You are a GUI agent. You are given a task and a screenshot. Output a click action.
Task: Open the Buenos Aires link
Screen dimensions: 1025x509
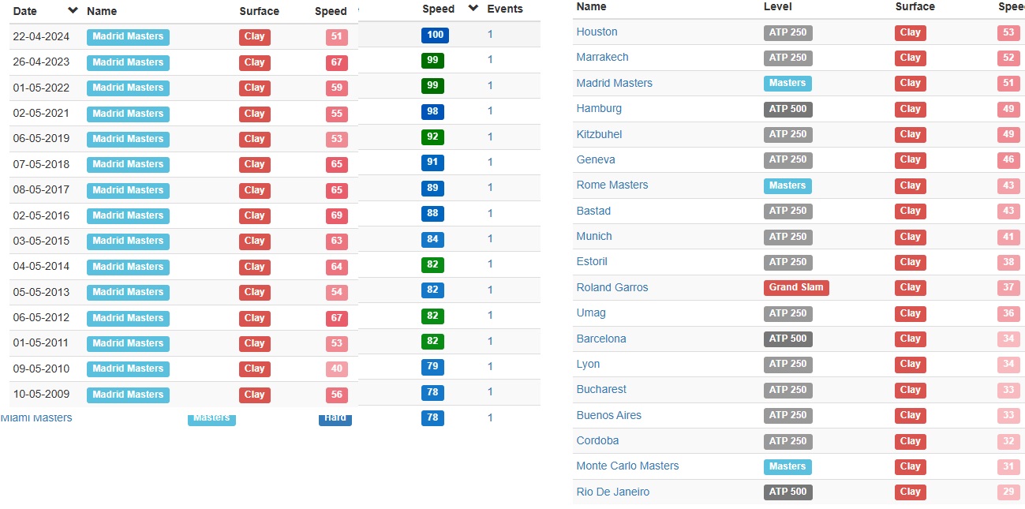[x=609, y=415]
